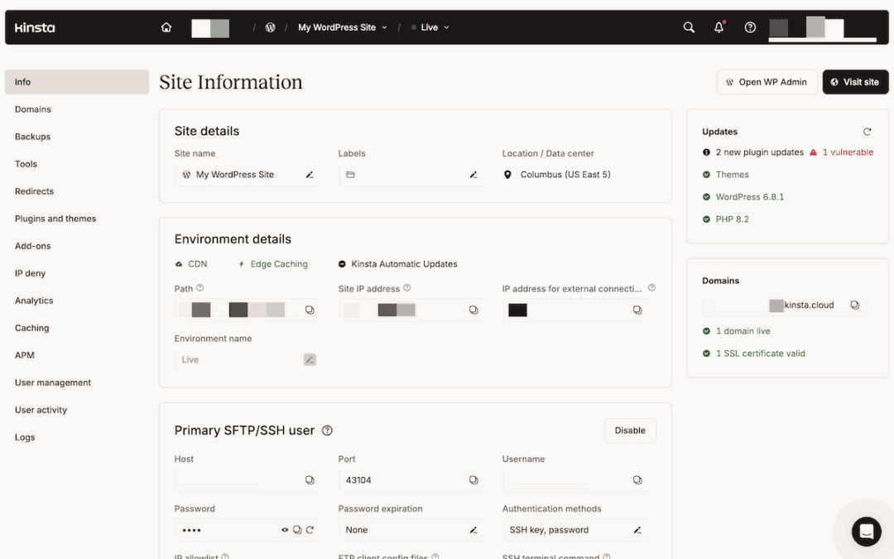Open the 1 SSL certificate valid link
This screenshot has width=894, height=559.
pyautogui.click(x=761, y=353)
